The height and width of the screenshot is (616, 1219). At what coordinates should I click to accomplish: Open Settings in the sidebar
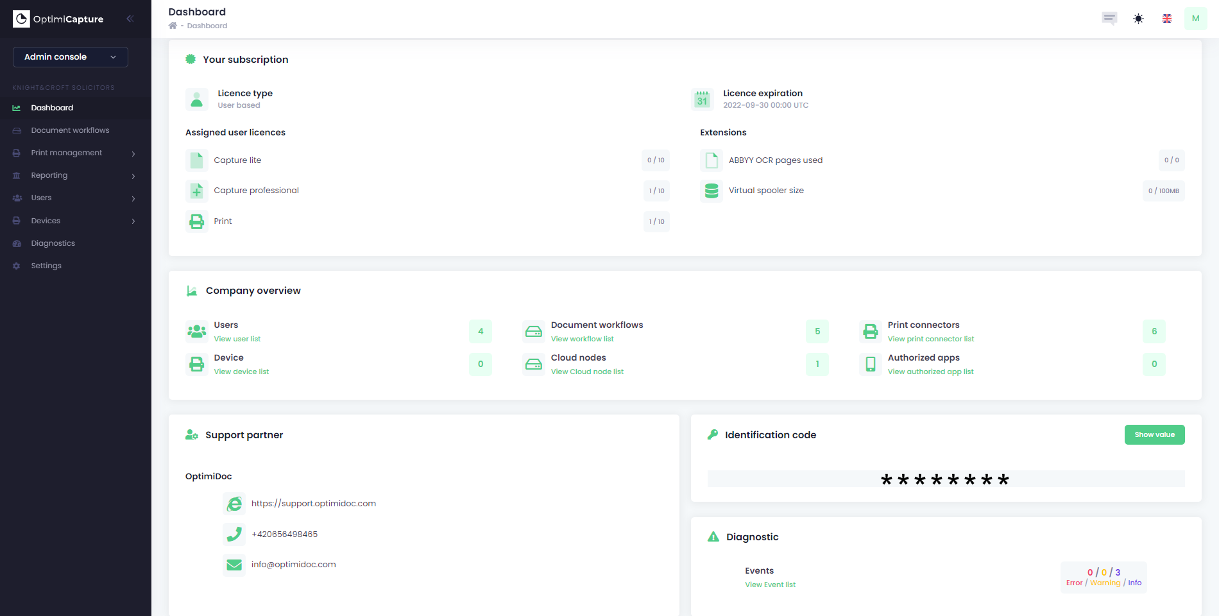click(76, 266)
